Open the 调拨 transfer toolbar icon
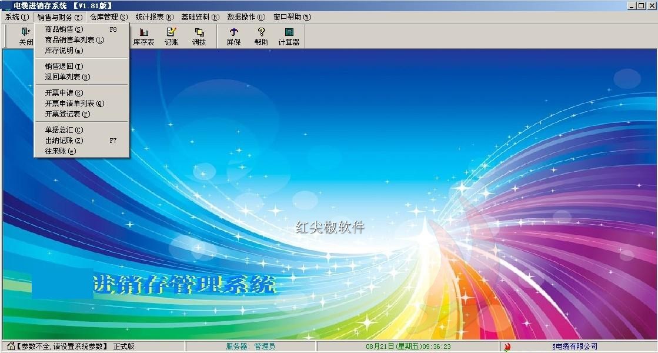 click(x=199, y=36)
